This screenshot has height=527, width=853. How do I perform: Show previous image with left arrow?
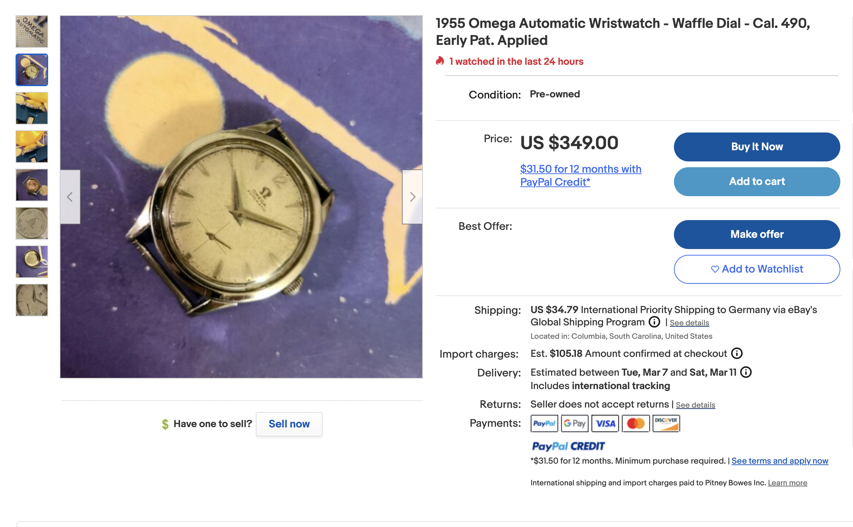click(70, 197)
